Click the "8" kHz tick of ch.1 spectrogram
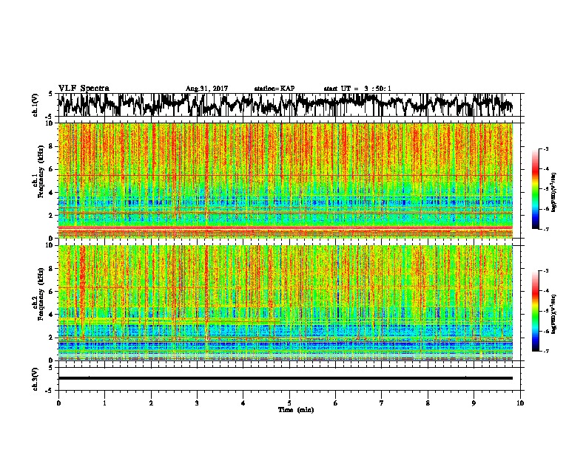The width and height of the screenshot is (586, 452). pyautogui.click(x=51, y=146)
